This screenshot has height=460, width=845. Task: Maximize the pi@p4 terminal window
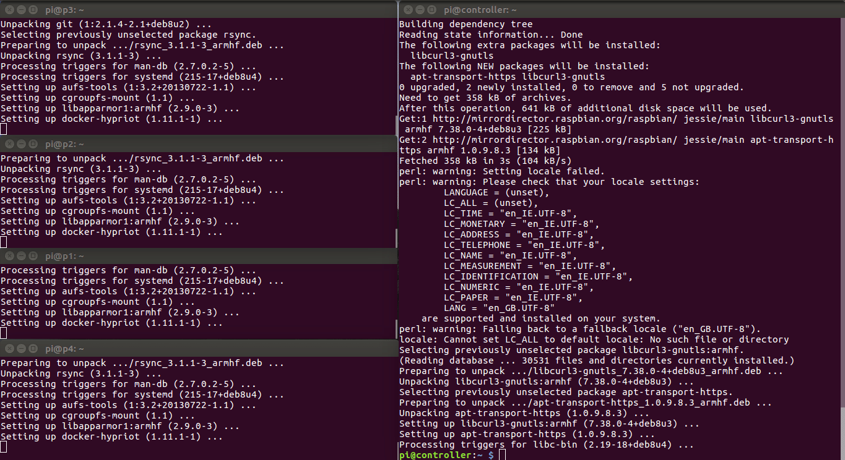pyautogui.click(x=33, y=349)
